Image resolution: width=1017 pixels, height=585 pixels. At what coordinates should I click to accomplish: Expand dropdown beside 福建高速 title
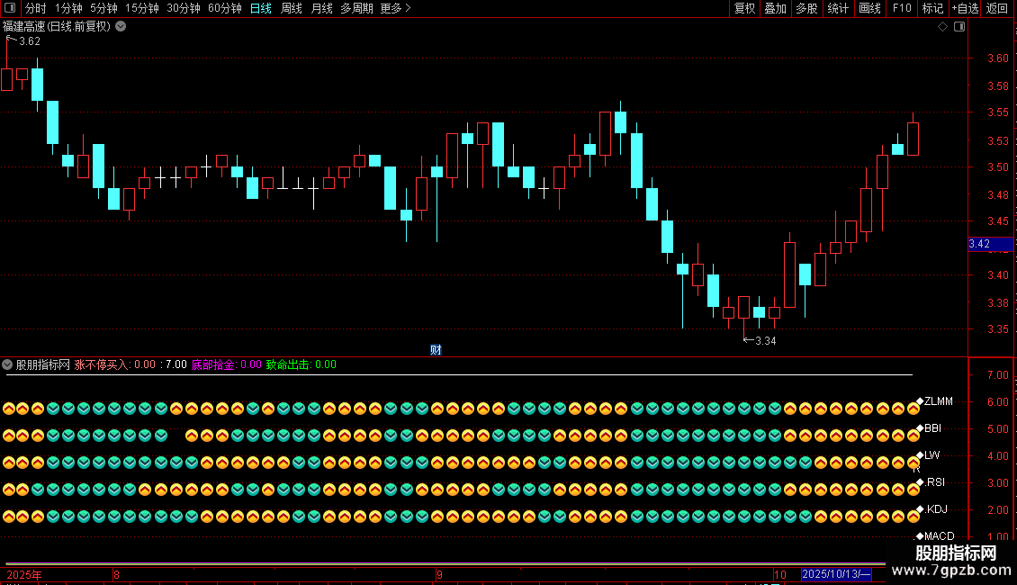121,27
